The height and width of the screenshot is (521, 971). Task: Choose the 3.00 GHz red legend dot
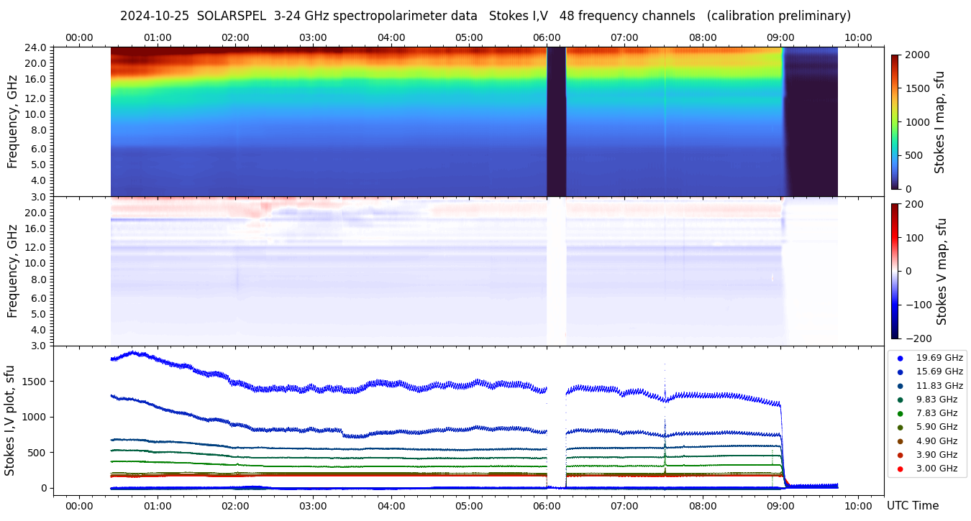coord(900,469)
